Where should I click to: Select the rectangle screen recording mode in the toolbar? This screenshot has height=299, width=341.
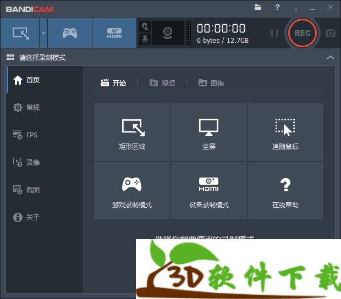click(x=20, y=33)
